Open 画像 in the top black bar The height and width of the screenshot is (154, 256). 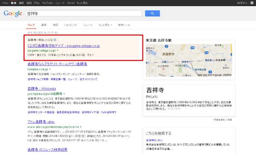21,3
